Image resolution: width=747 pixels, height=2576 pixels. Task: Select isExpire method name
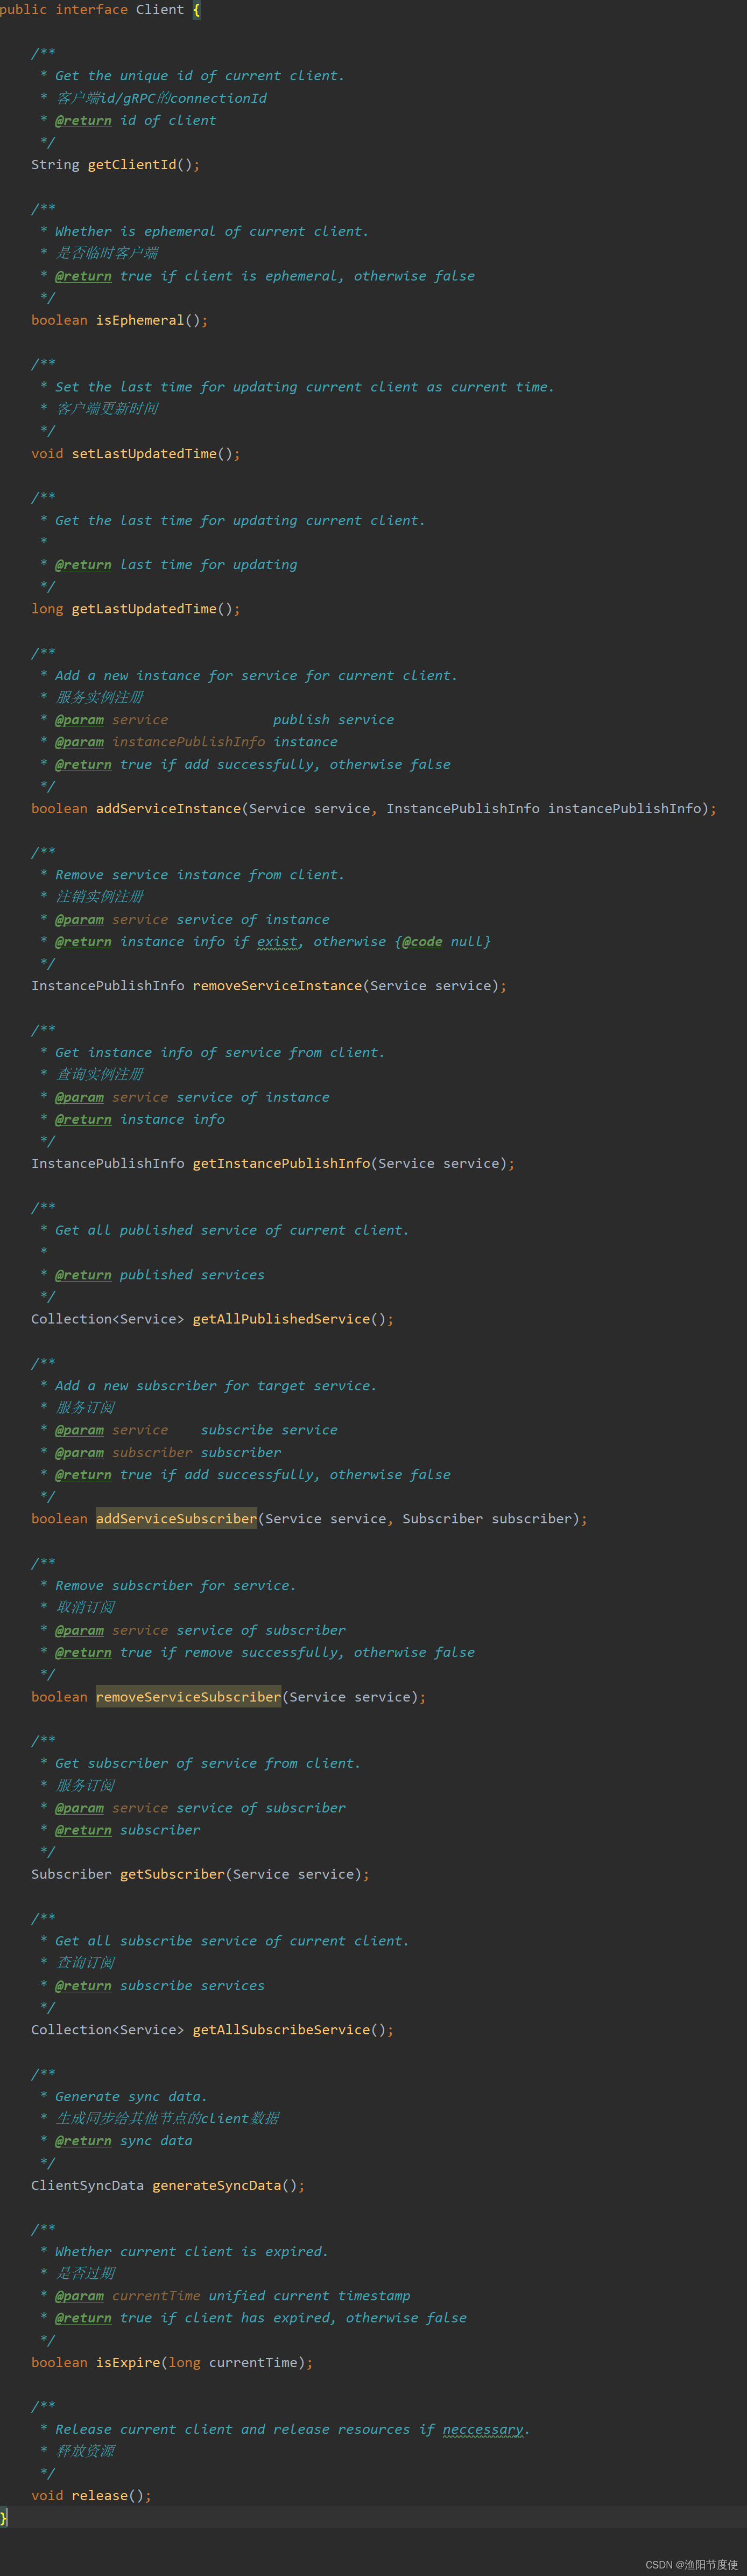pos(128,2362)
